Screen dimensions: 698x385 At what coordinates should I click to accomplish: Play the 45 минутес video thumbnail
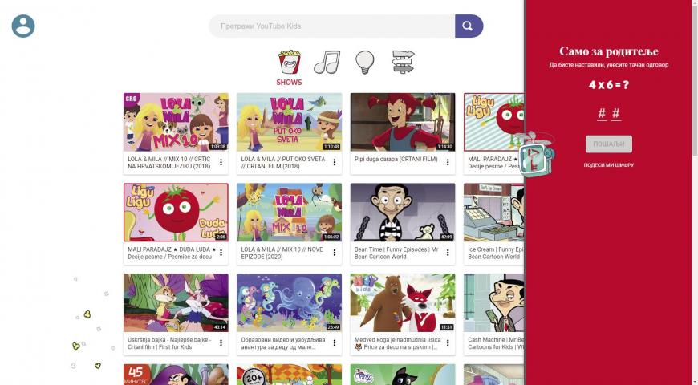click(176, 375)
